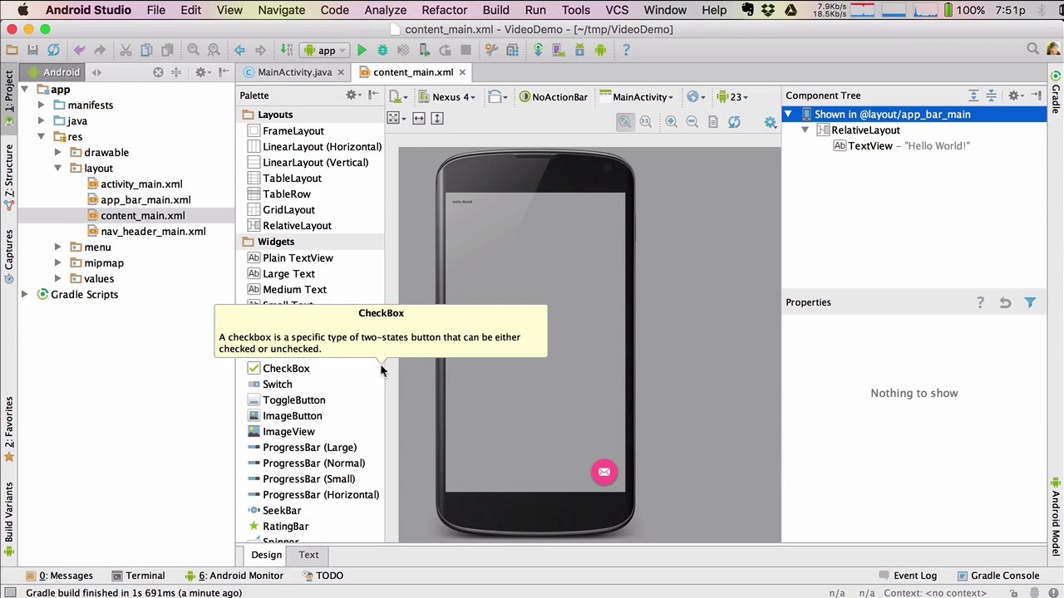Toggle expand to fit width button
Viewport: 1064px width, 598px height.
(419, 119)
